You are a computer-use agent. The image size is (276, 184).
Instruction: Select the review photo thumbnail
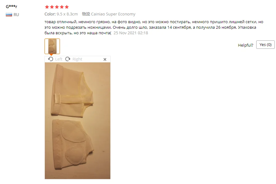pyautogui.click(x=52, y=46)
